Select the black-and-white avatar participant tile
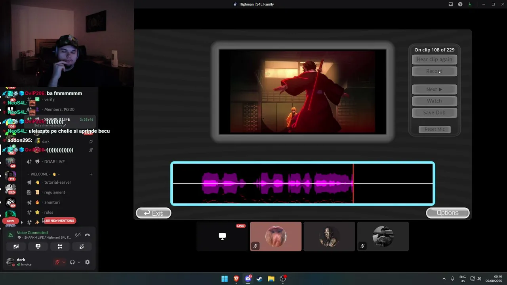The width and height of the screenshot is (507, 285). (383, 236)
